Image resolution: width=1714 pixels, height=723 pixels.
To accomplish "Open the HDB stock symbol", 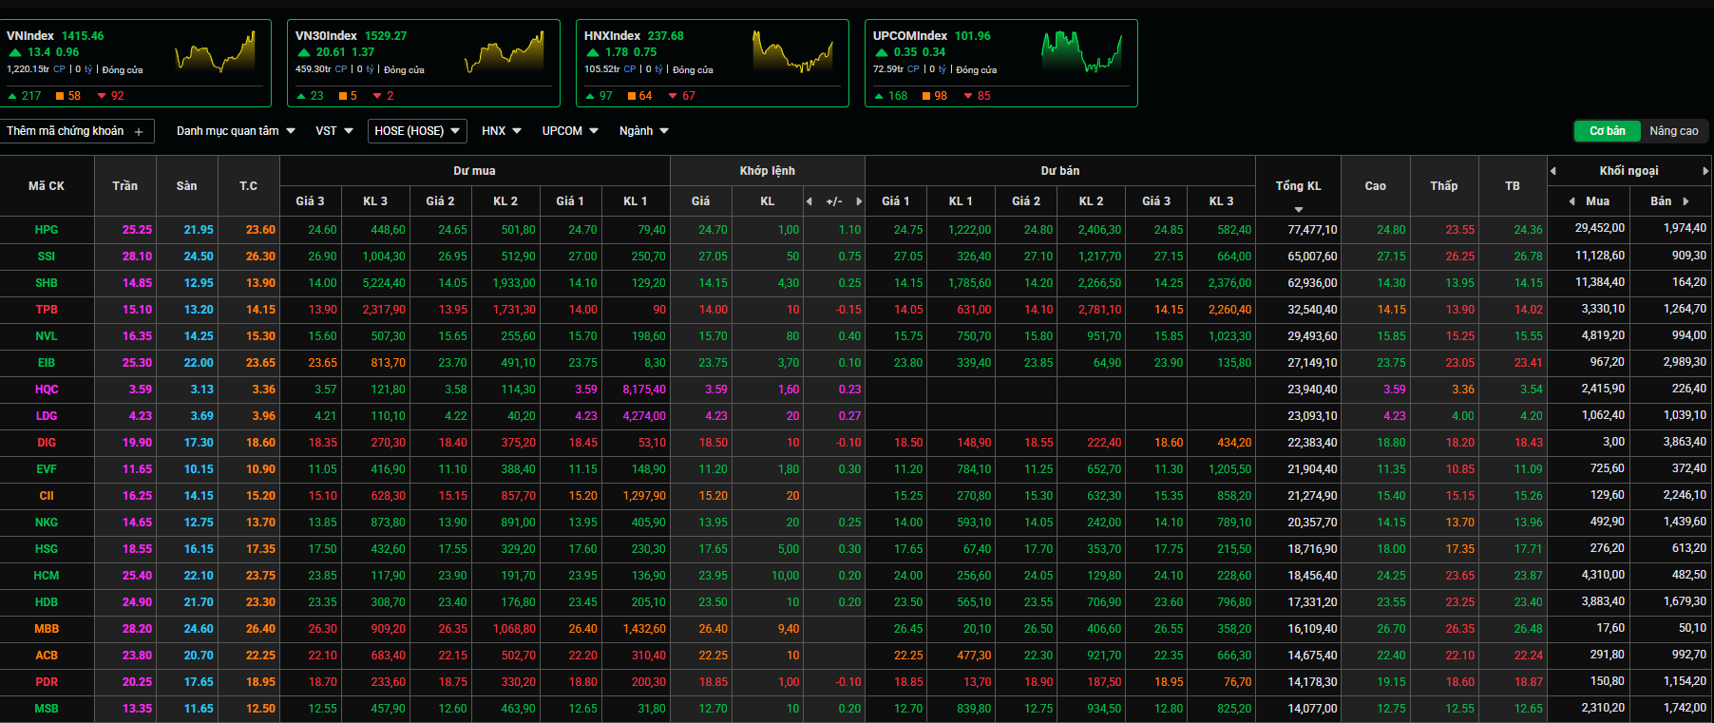I will pos(47,602).
